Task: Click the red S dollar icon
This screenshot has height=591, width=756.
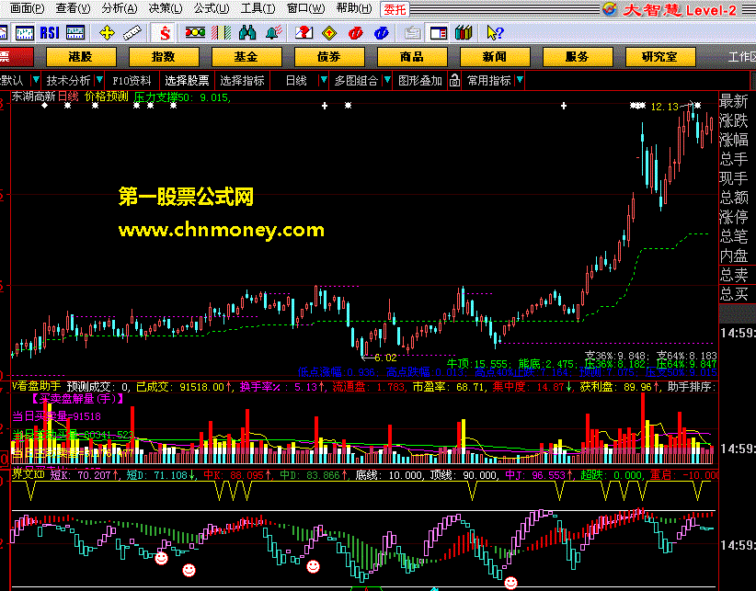Action: pos(165,33)
